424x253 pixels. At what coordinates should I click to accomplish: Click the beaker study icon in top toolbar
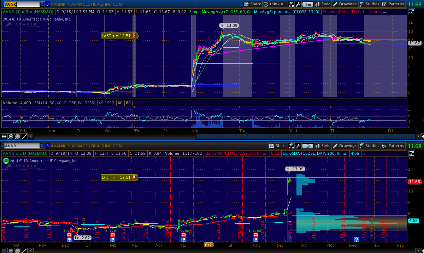[291, 4]
